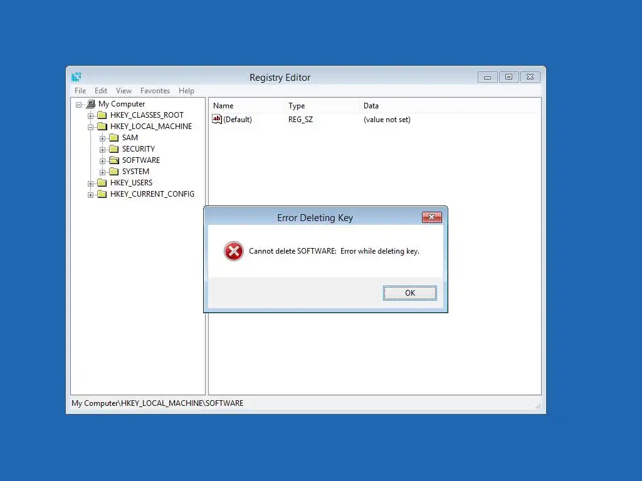Maximize the Registry Editor window
The image size is (642, 481).
pyautogui.click(x=508, y=77)
